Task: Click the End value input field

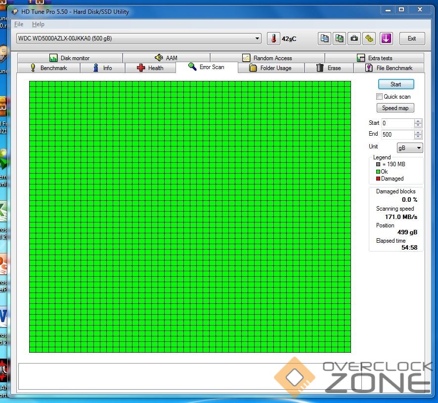Action: point(398,135)
